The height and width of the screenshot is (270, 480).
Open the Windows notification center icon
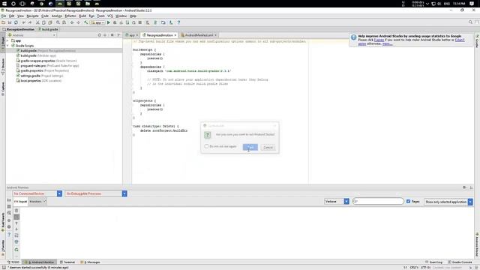472,4
